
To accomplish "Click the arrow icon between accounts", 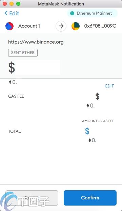I will click(61, 26).
